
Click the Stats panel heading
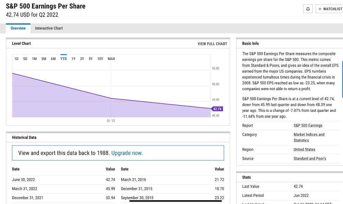(x=246, y=177)
